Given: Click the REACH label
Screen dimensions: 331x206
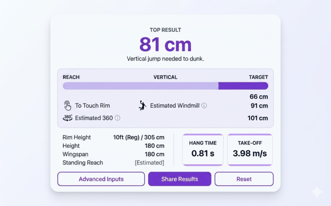Looking at the screenshot, I should [x=71, y=77].
